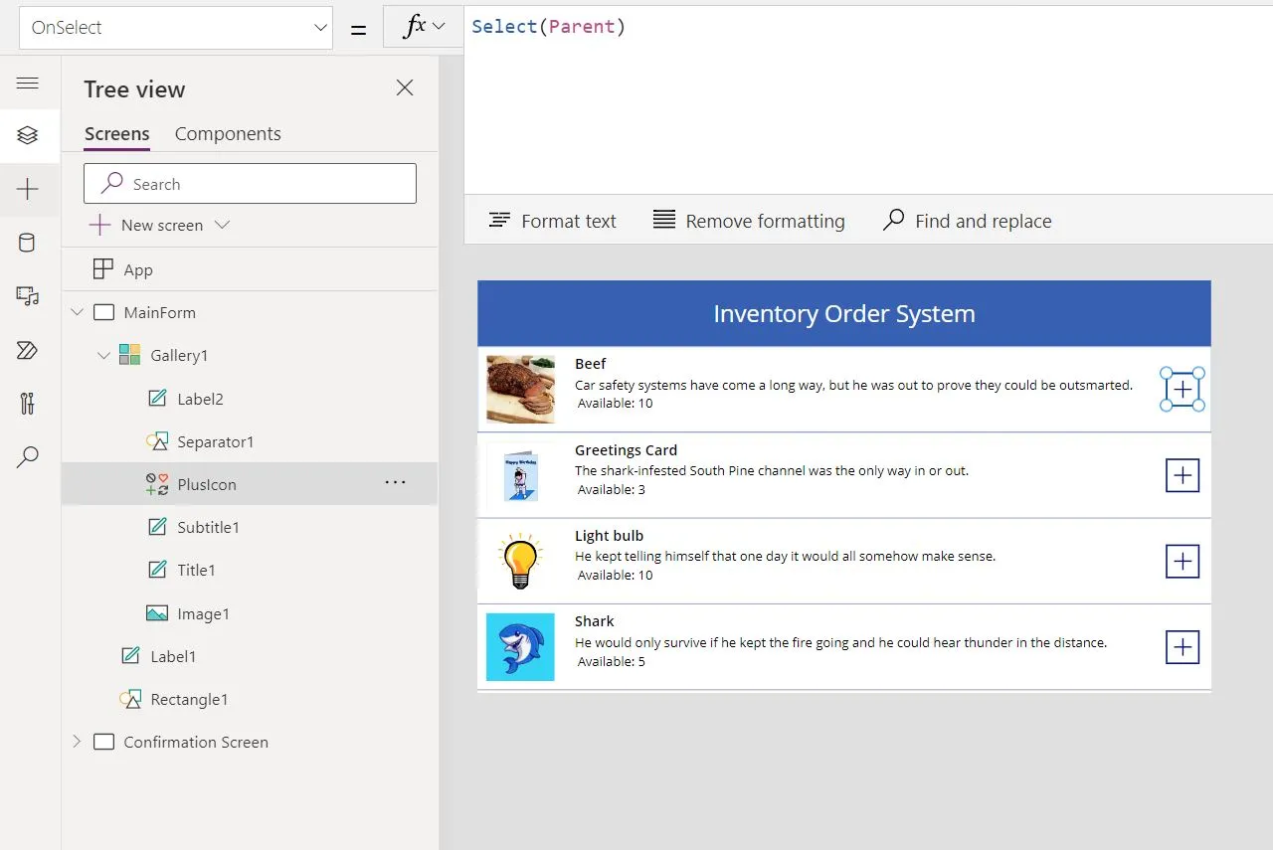This screenshot has height=850, width=1273.
Task: Click the Tree view layers icon
Action: [28, 135]
